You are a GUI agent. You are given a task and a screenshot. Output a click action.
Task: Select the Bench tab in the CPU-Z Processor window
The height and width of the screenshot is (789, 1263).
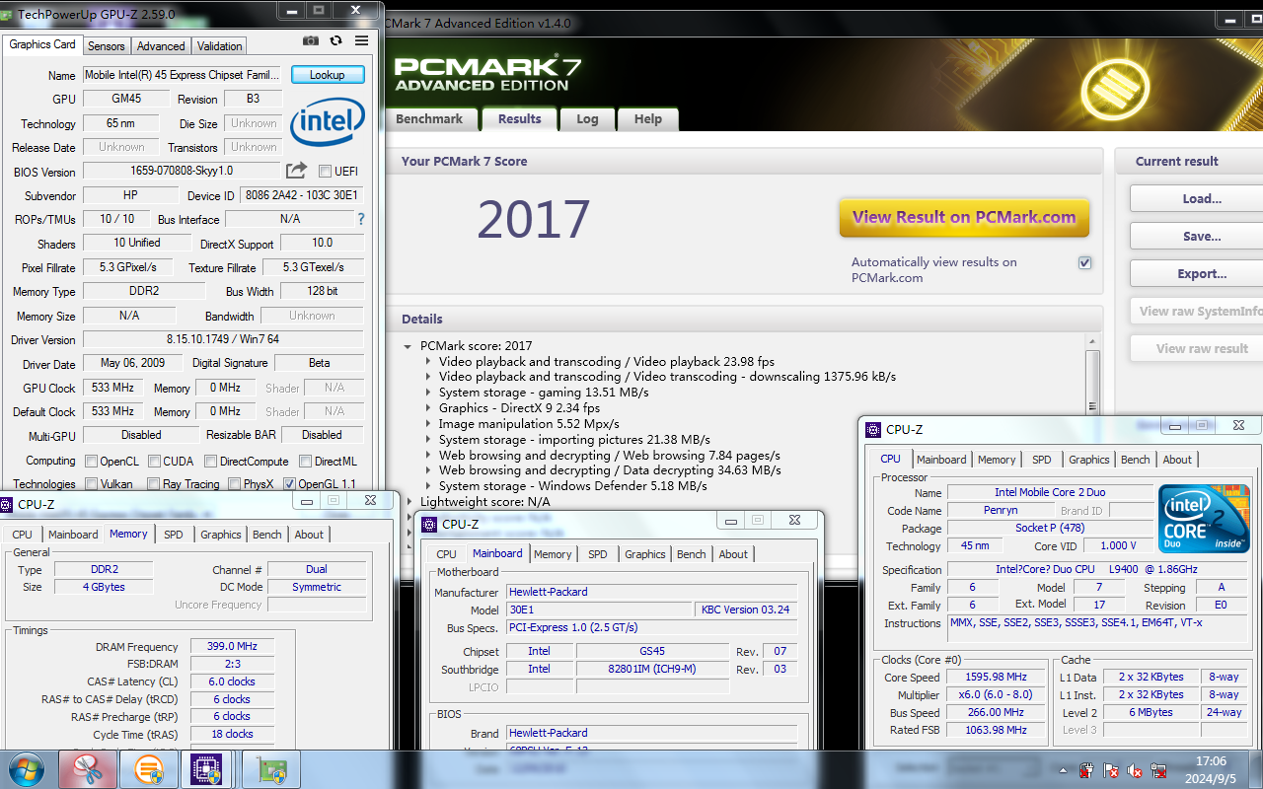(x=1135, y=460)
